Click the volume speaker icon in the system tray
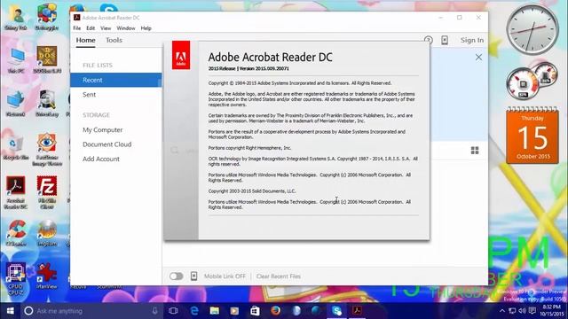 tap(522, 311)
